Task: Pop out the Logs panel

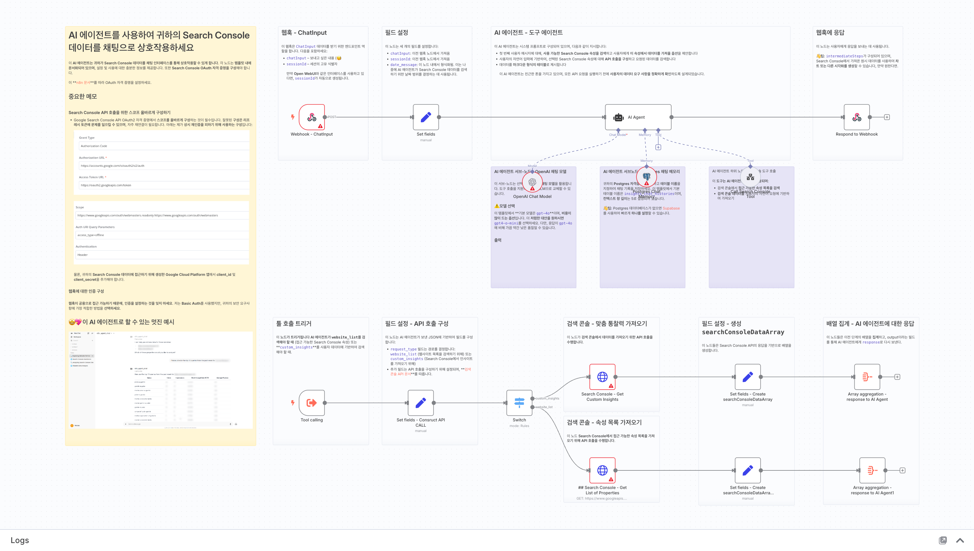Action: pos(943,540)
